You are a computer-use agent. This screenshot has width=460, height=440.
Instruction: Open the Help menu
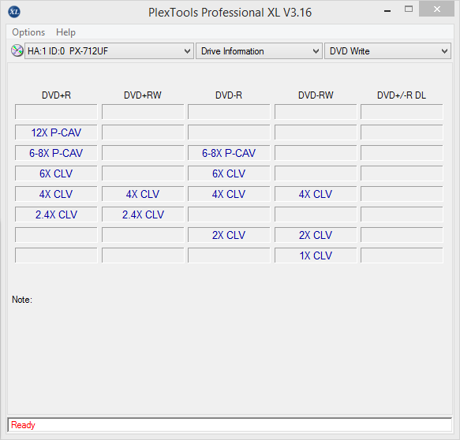pyautogui.click(x=65, y=32)
